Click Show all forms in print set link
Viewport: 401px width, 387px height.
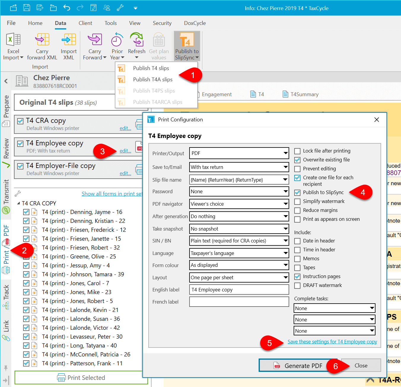pos(112,194)
